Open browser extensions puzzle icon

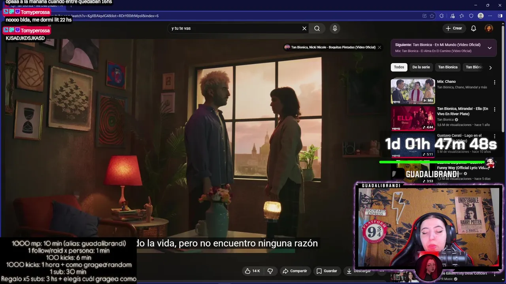tap(442, 16)
